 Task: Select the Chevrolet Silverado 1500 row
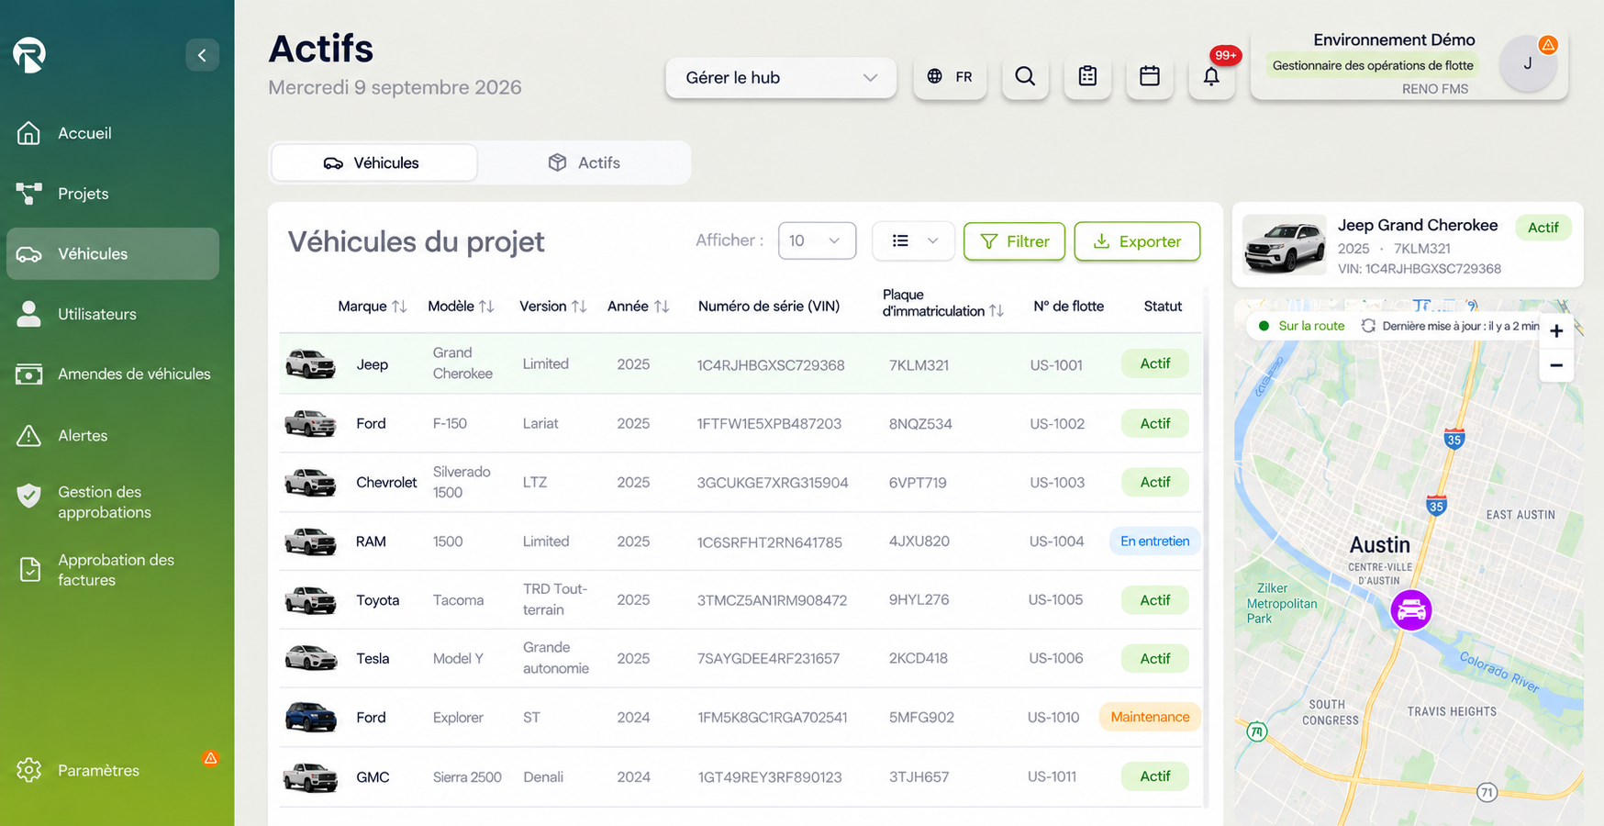coord(741,482)
